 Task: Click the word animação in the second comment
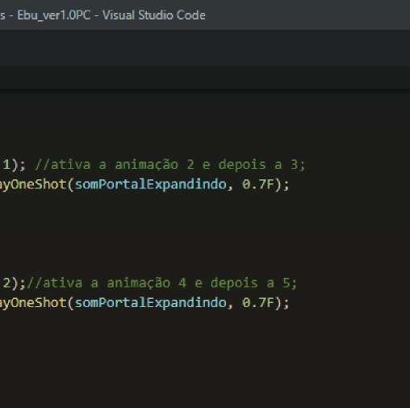pos(139,284)
